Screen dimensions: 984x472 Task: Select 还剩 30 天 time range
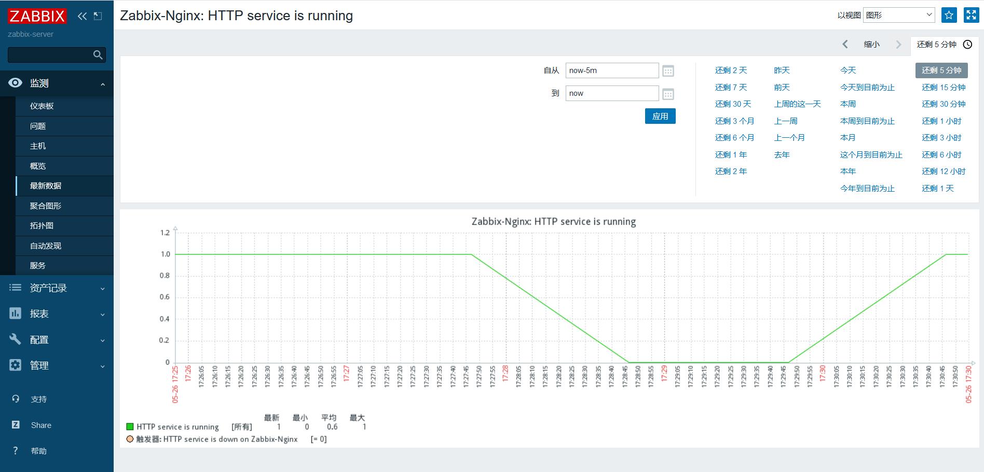pos(733,104)
